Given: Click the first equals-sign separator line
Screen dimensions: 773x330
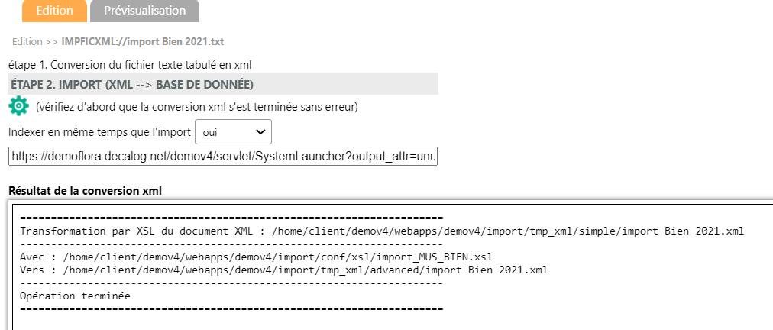Looking at the screenshot, I should 231,218.
